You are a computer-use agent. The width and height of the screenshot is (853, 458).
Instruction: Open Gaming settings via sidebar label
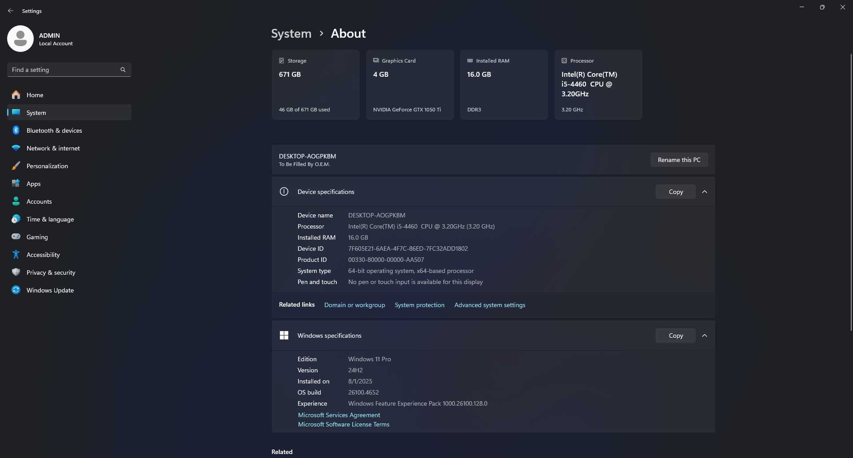tap(37, 237)
